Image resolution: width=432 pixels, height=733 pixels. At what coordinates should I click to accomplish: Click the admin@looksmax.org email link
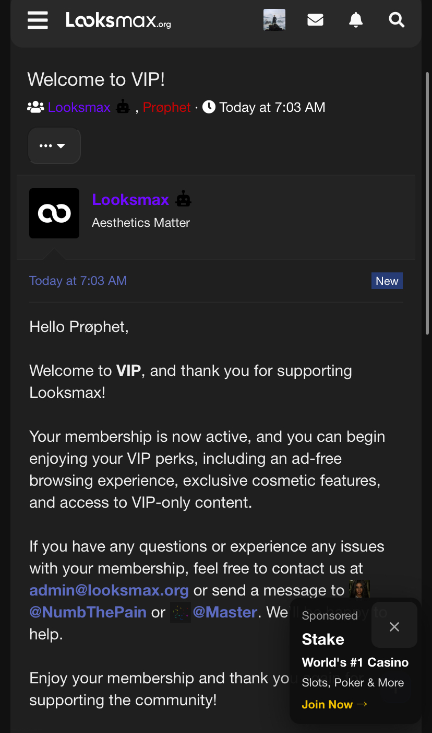pyautogui.click(x=109, y=590)
